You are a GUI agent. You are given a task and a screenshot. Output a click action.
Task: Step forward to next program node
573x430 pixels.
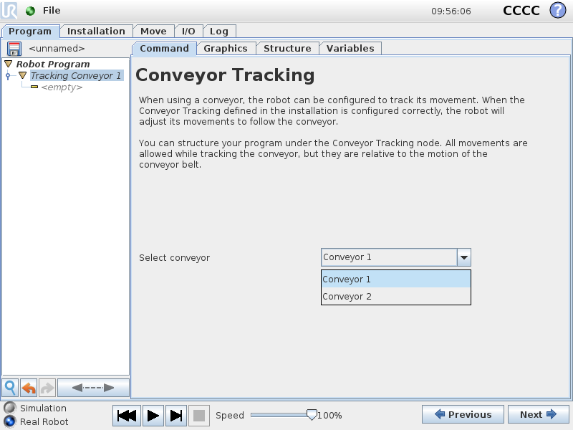coord(175,415)
